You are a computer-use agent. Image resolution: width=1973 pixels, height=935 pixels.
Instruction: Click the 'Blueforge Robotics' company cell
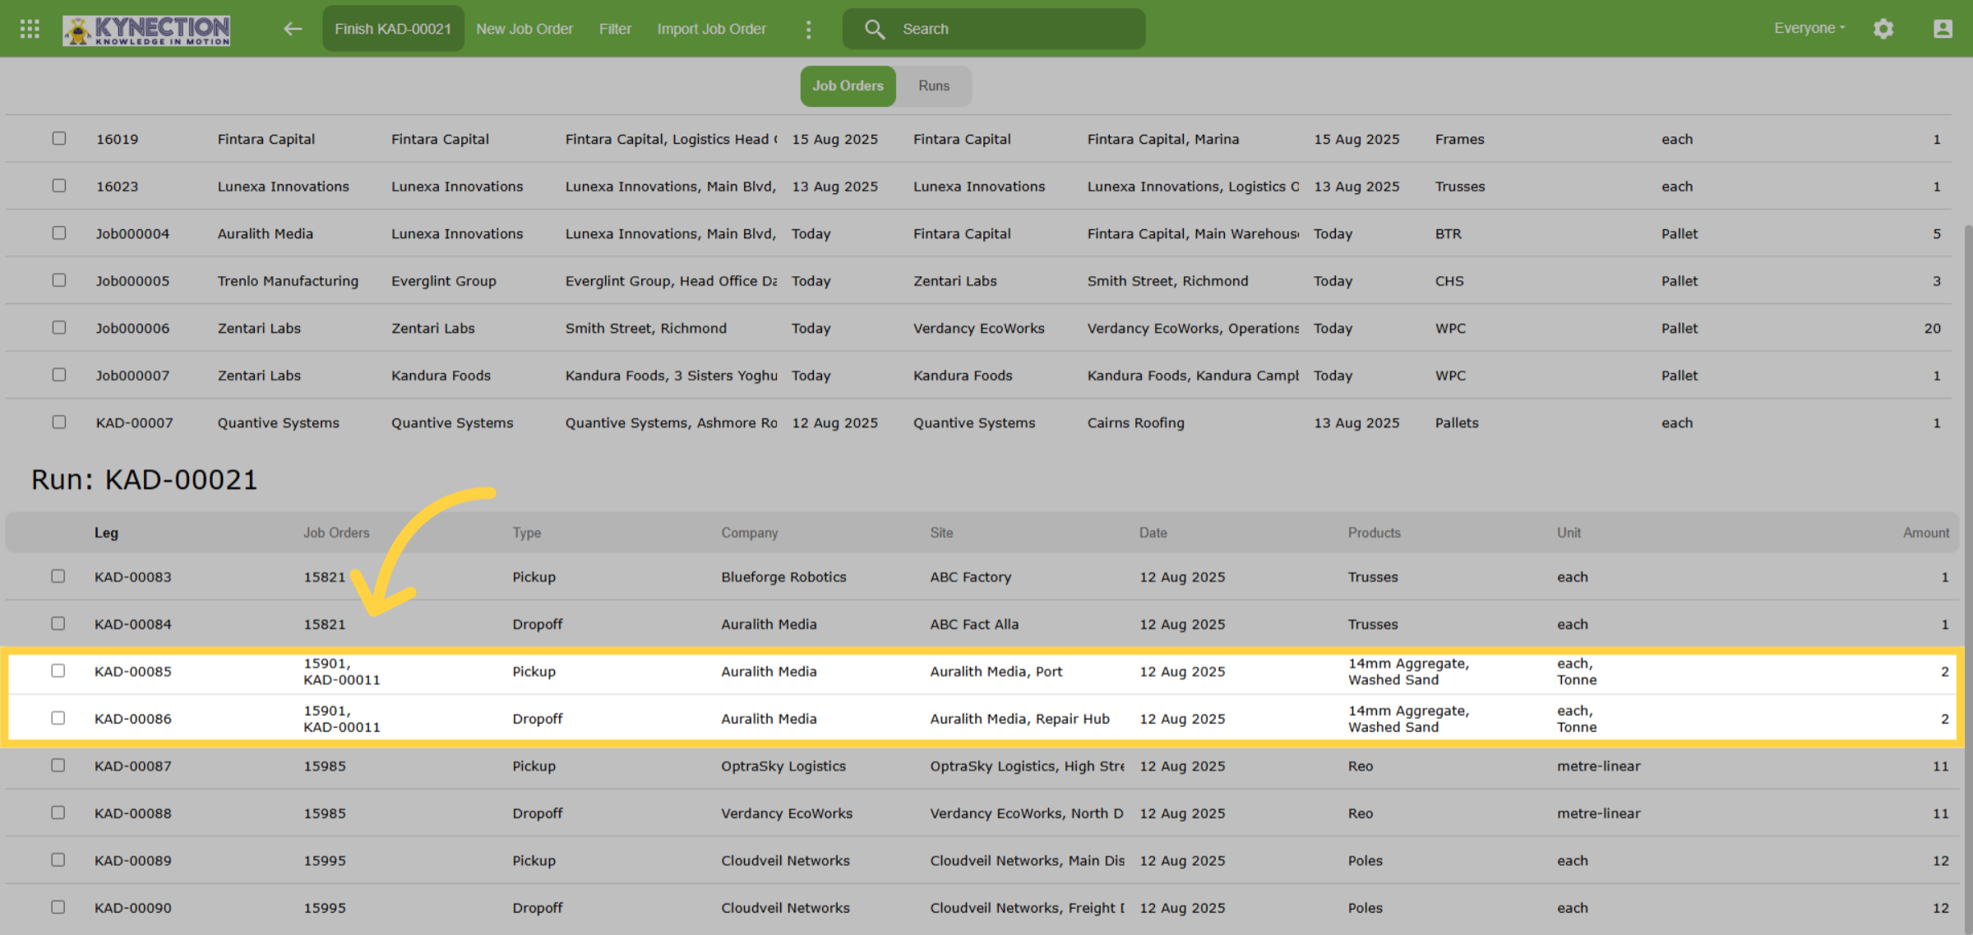pyautogui.click(x=783, y=577)
